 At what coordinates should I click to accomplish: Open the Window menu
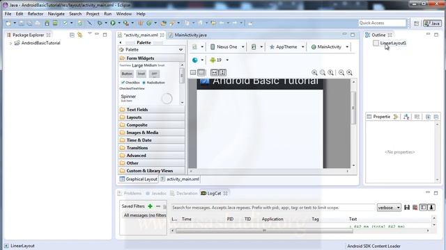[124, 14]
